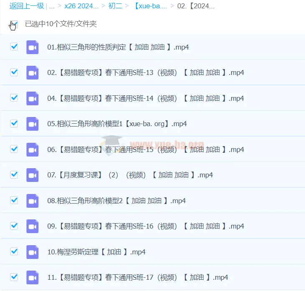305x291 pixels.
Task: Click video icon for 07.月度复习课
Action: 33,175
